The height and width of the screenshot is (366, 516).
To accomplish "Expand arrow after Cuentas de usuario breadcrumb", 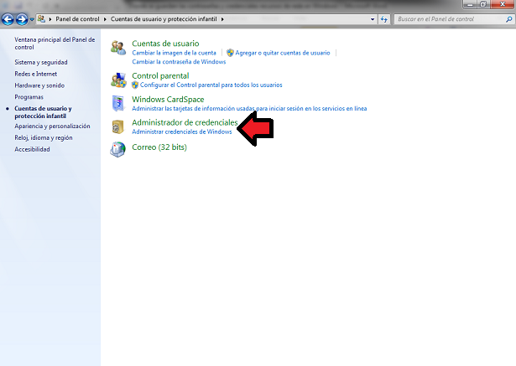I will [x=222, y=19].
